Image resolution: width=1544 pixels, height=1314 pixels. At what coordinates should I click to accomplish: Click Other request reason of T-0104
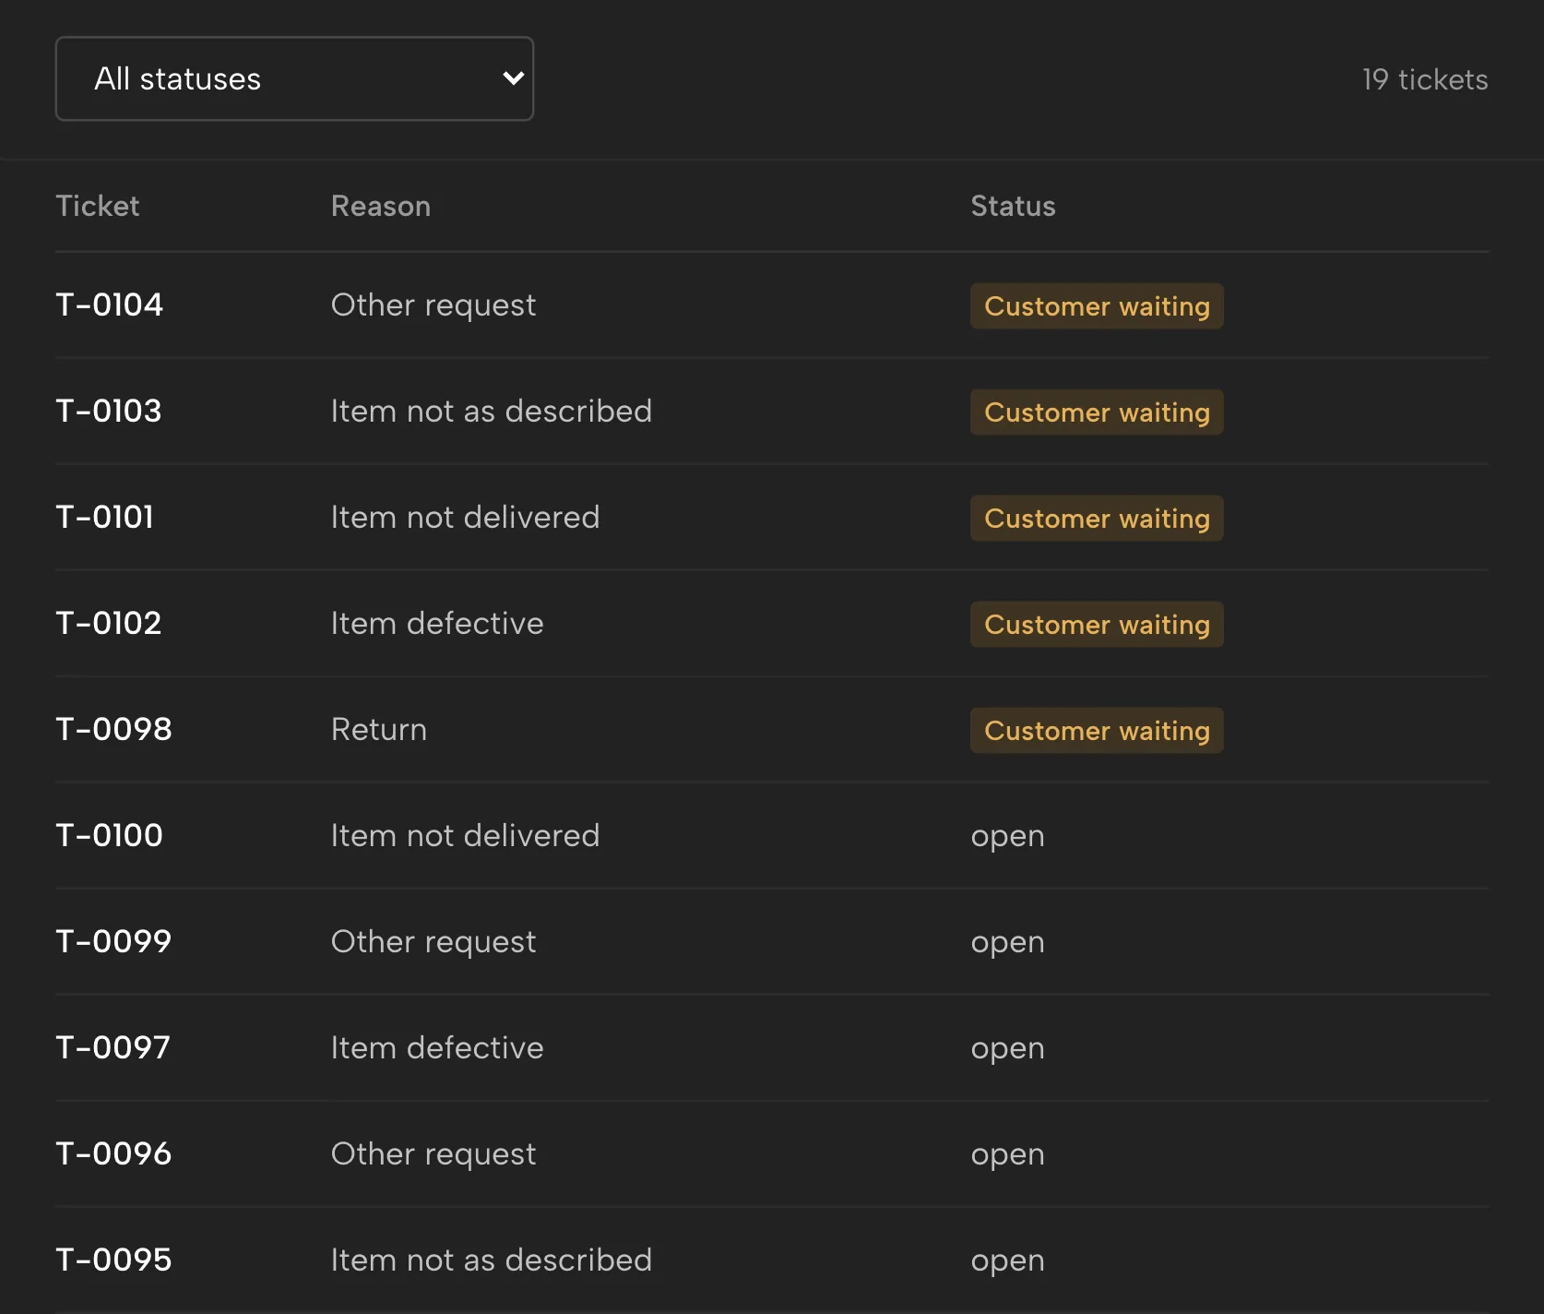tap(434, 305)
